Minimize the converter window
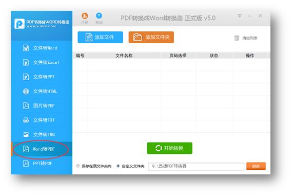The image size is (292, 196). (x=249, y=16)
